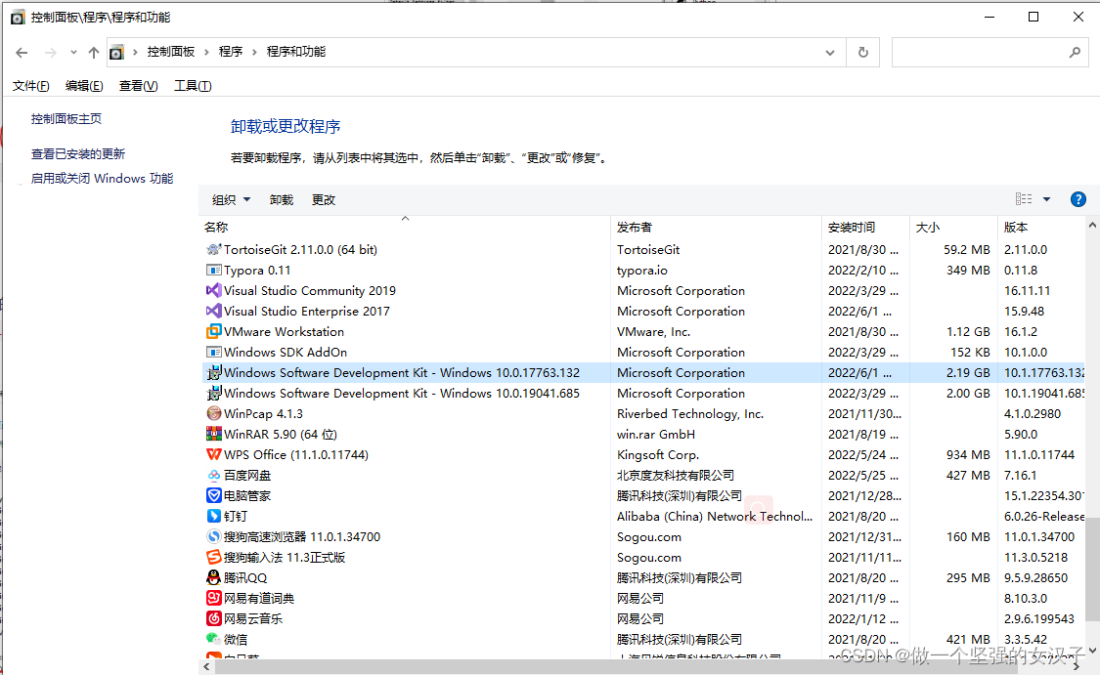This screenshot has width=1100, height=675.
Task: Click the WinRAR 5.90 icon
Action: tap(214, 434)
